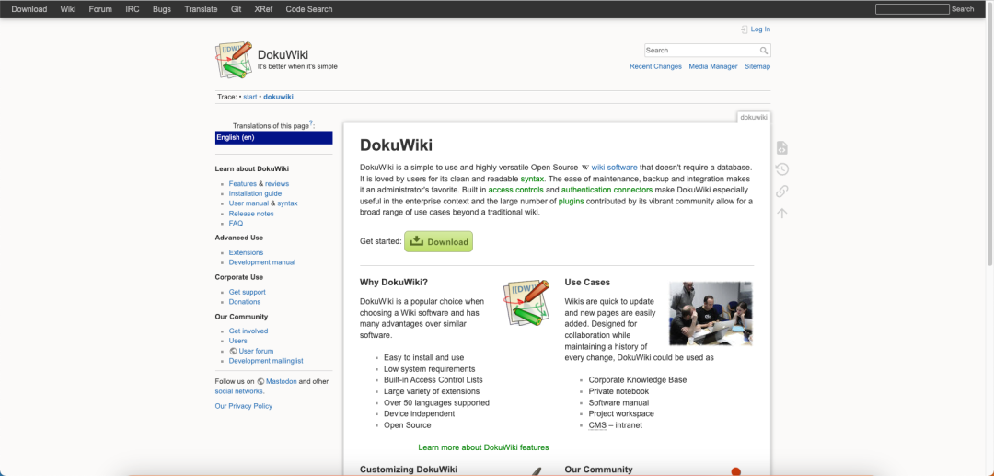Open the access controls link
The width and height of the screenshot is (994, 476).
click(x=515, y=191)
